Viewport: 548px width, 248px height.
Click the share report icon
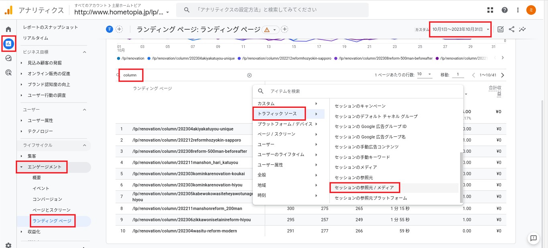(511, 29)
